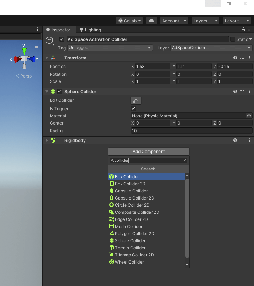Uncheck the Is Trigger checkbox
Viewport: 254px width, 286px height.
[x=133, y=109]
